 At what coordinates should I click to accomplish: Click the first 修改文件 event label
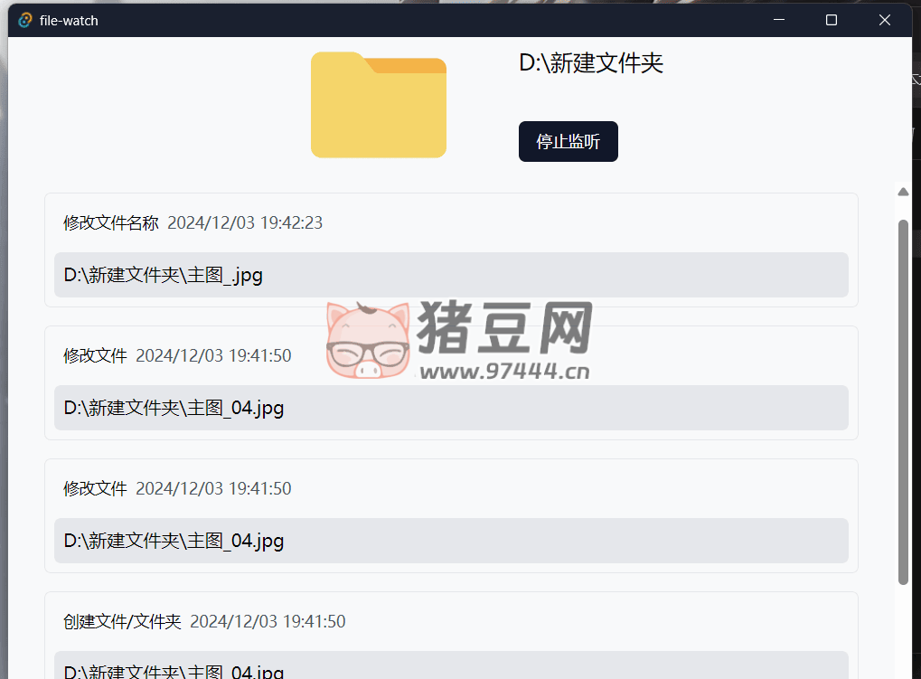(95, 355)
